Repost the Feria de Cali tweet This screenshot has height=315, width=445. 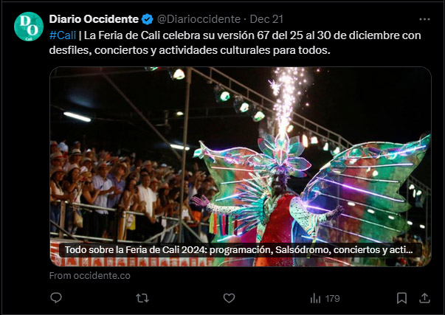142,298
